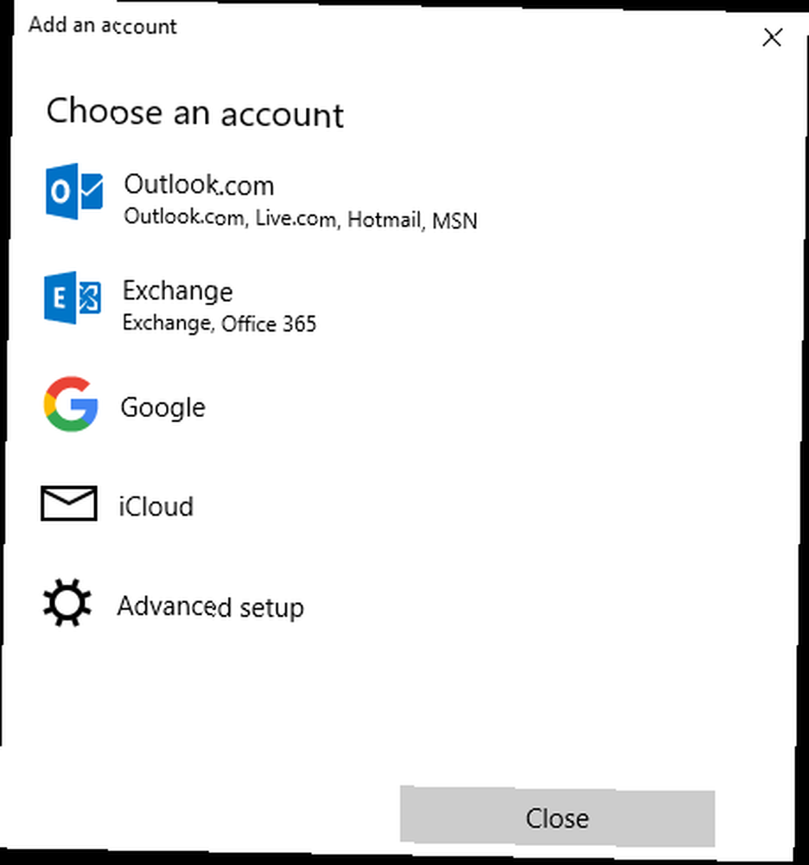Click the Close button
Image resolution: width=809 pixels, height=865 pixels.
pos(557,817)
